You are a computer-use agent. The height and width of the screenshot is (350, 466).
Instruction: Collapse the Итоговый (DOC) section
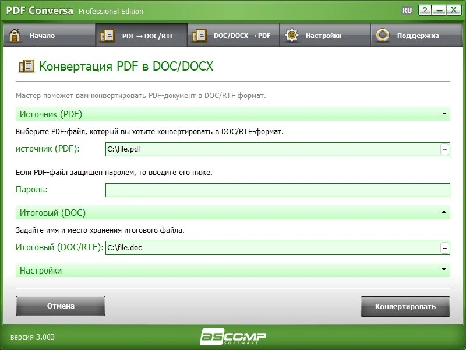tap(444, 212)
